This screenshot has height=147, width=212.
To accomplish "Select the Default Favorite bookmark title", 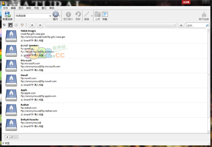I will 30,120.
